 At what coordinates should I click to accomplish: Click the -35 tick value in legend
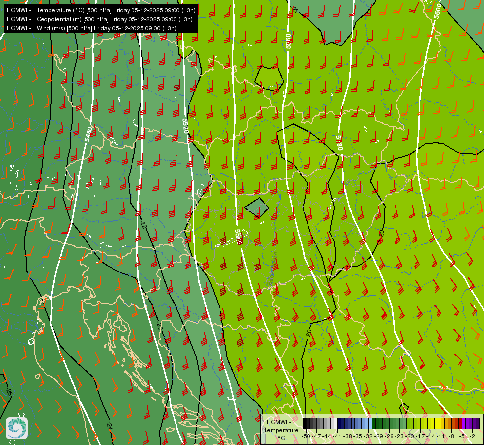358,436
